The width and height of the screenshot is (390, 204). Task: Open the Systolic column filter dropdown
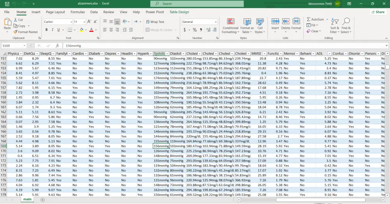coord(167,54)
